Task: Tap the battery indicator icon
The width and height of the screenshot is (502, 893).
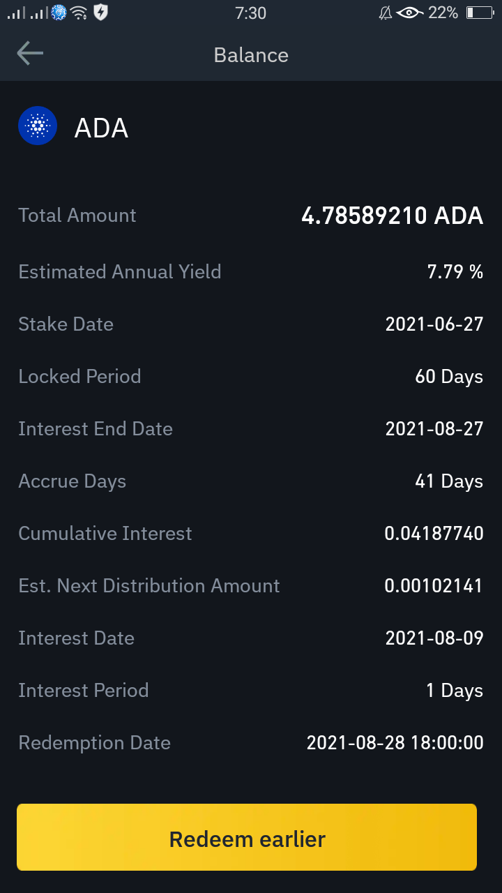Action: point(480,13)
